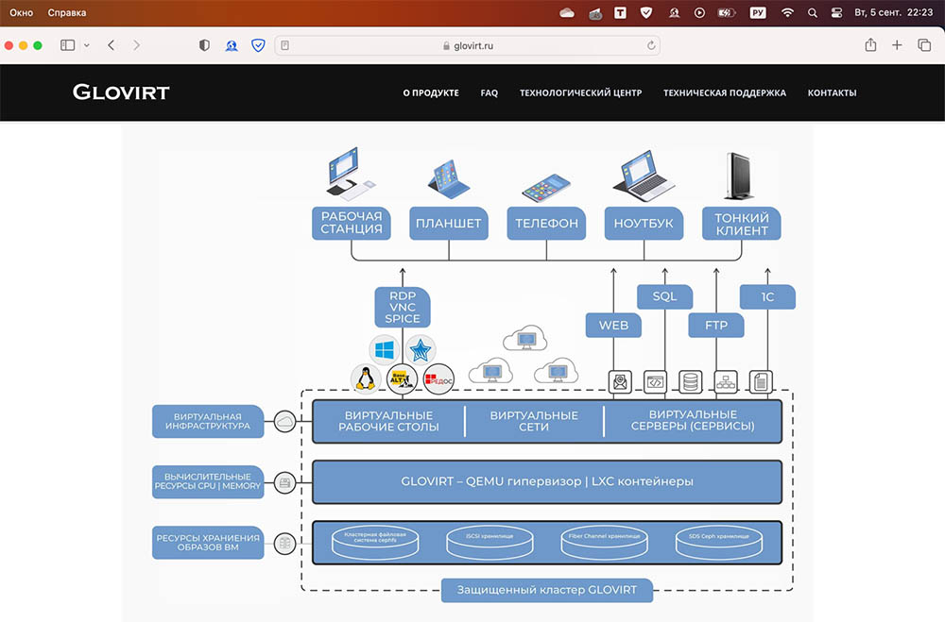Go to «Технологический центр» page
945x622 pixels.
click(x=580, y=92)
